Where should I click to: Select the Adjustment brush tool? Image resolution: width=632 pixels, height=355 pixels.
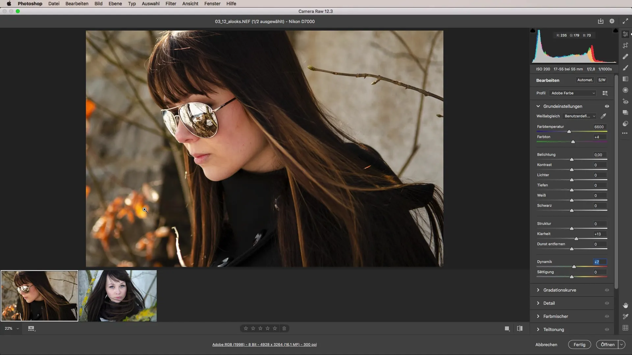coord(625,68)
